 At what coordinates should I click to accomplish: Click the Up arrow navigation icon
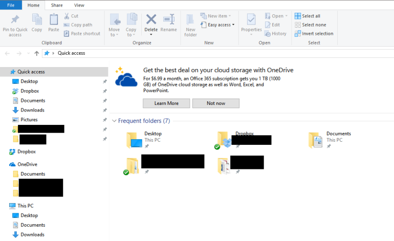coord(36,53)
